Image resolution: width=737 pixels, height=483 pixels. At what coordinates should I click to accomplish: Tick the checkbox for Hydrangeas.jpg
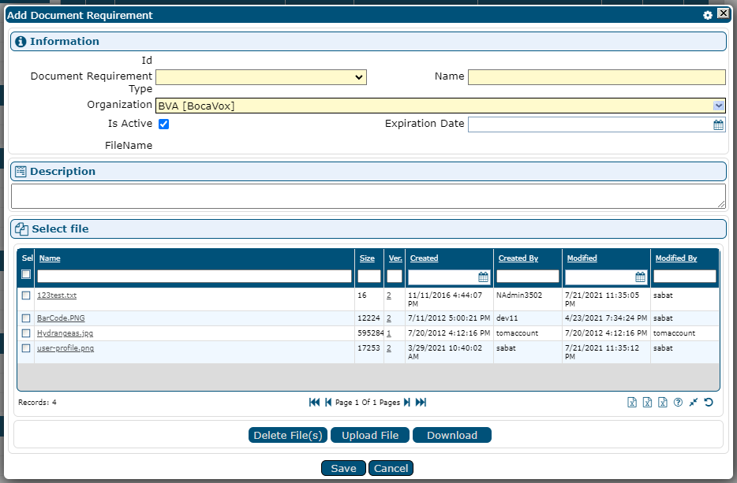[26, 333]
